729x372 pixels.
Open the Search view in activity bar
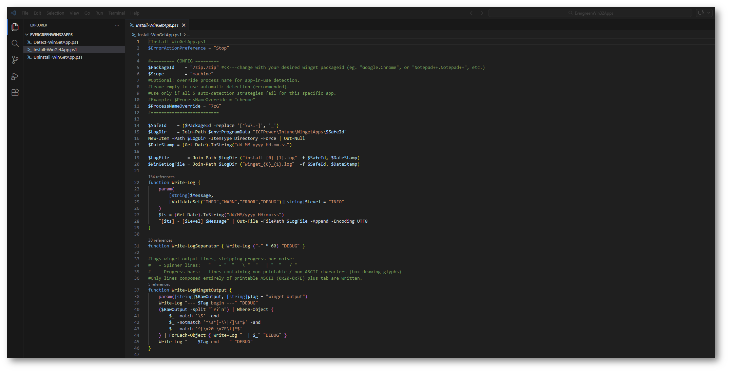click(15, 43)
